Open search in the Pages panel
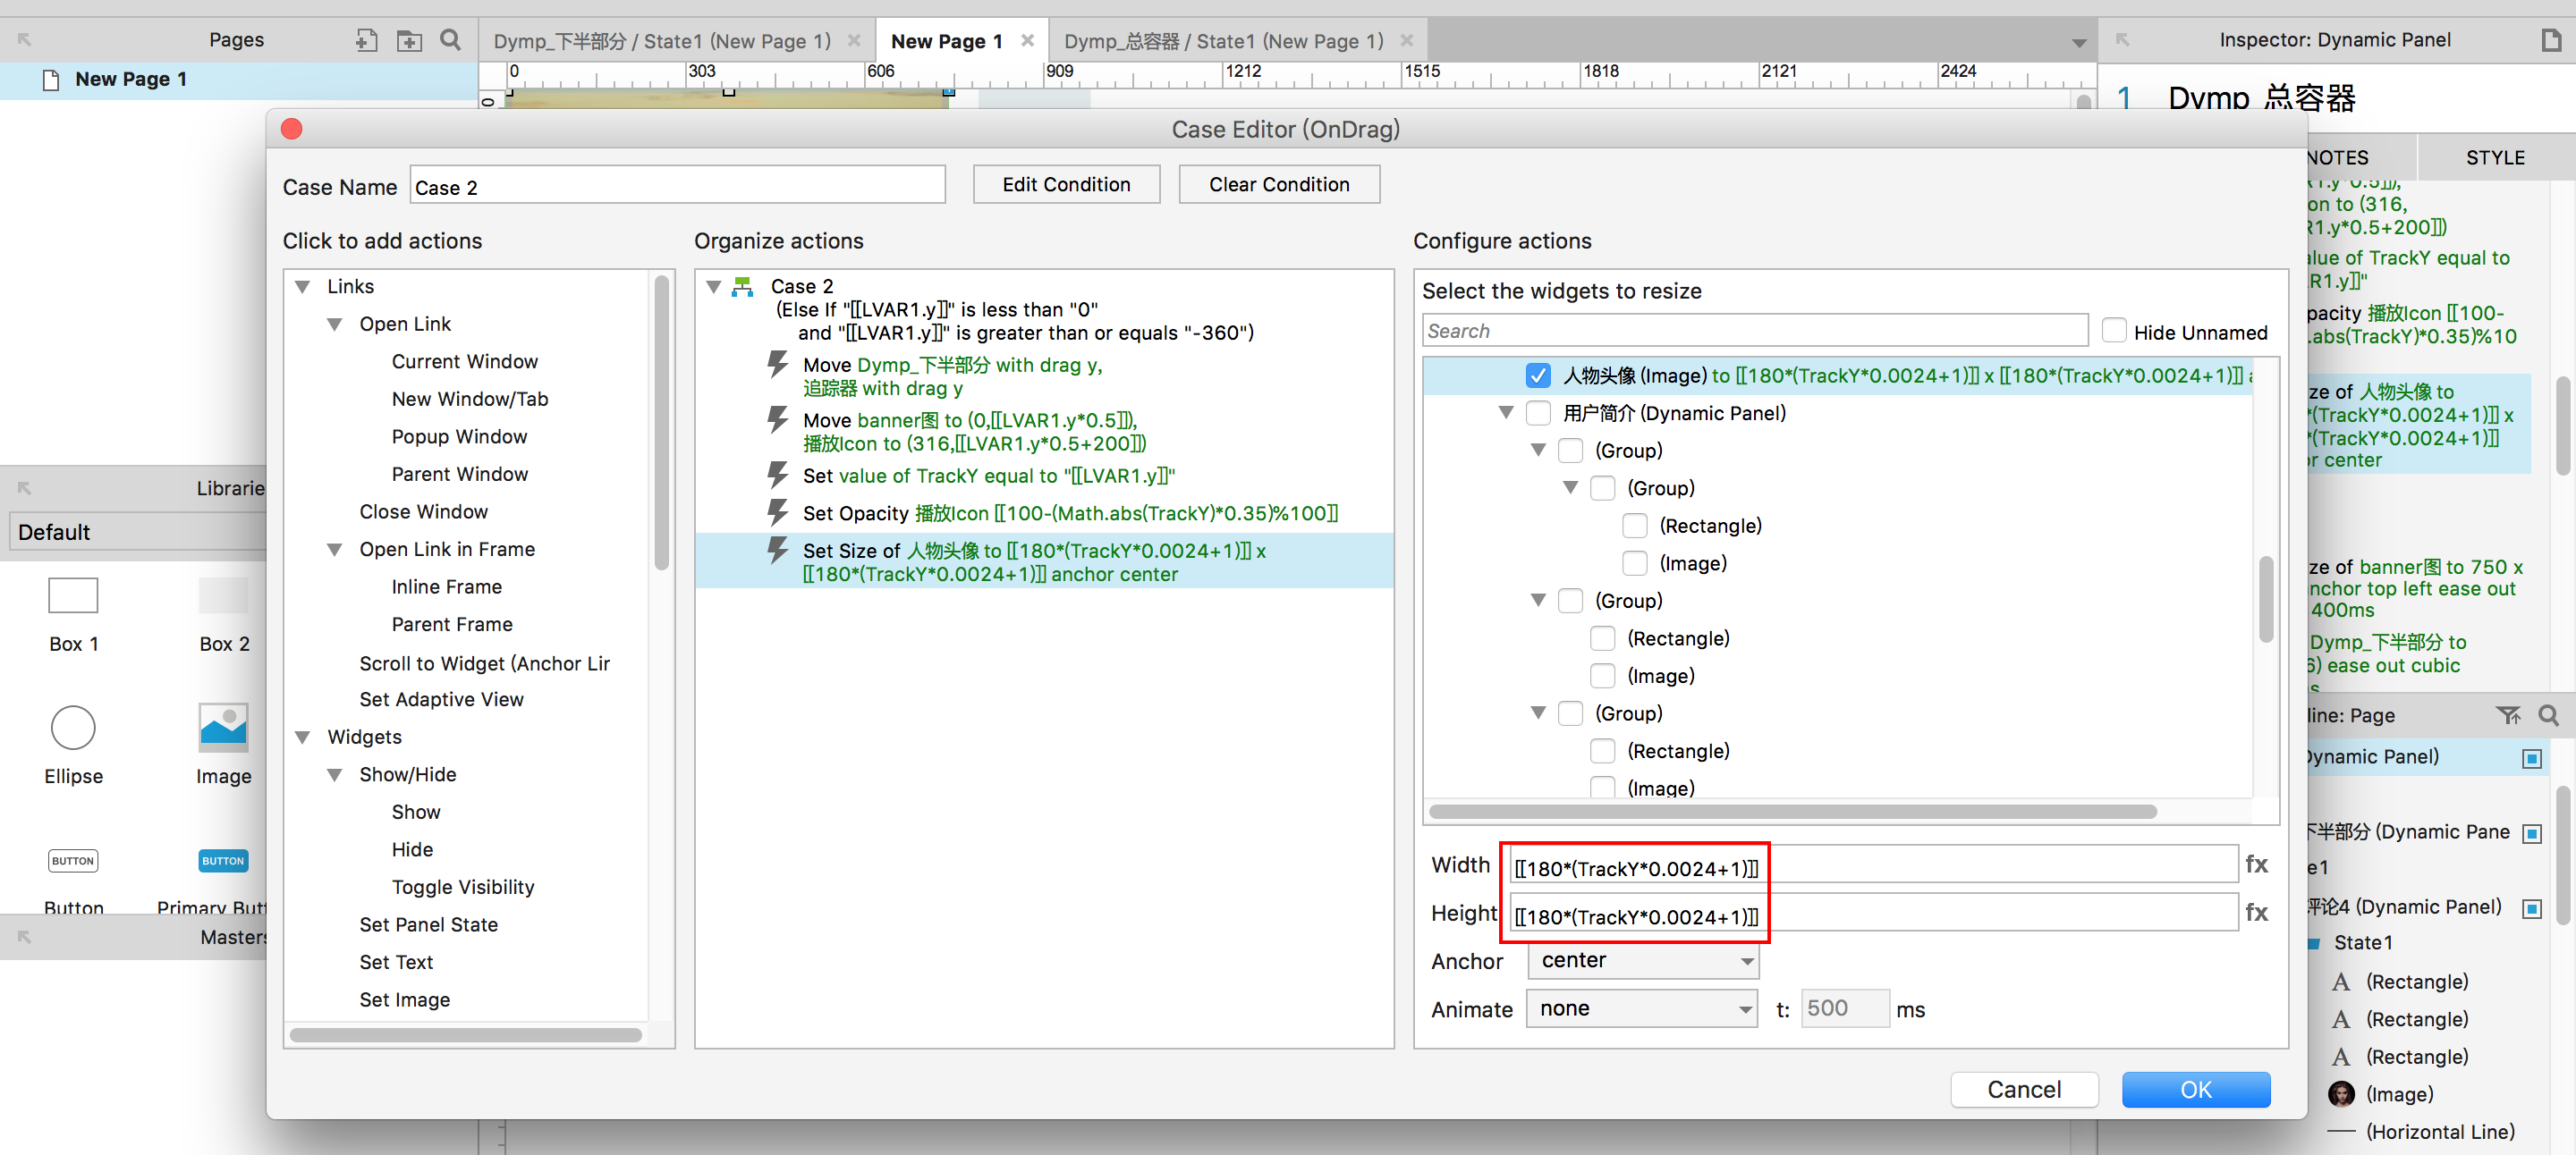The height and width of the screenshot is (1155, 2576). (451, 40)
